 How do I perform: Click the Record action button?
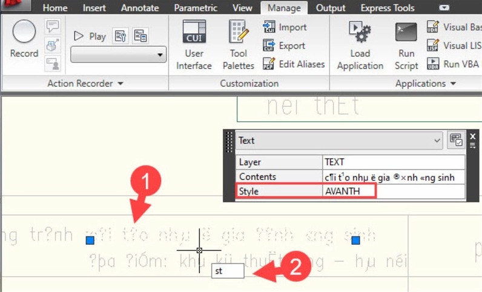[24, 38]
